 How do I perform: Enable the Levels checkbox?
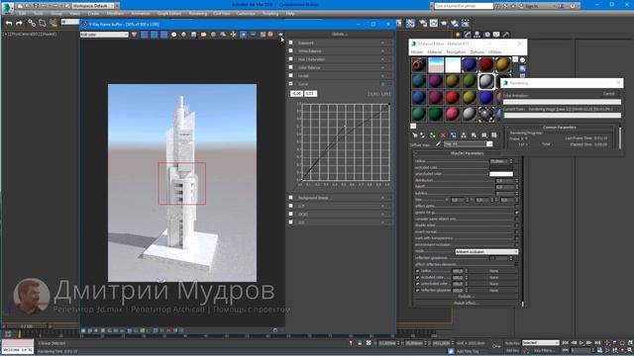[290, 75]
